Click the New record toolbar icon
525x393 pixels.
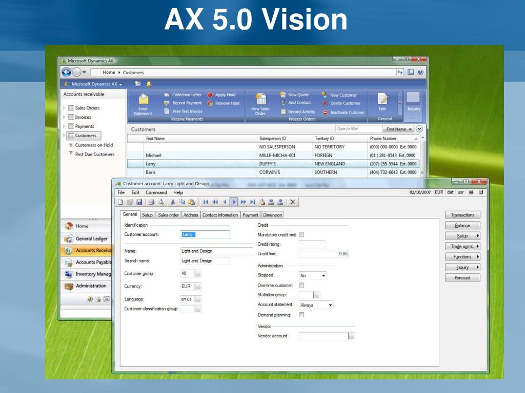120,202
